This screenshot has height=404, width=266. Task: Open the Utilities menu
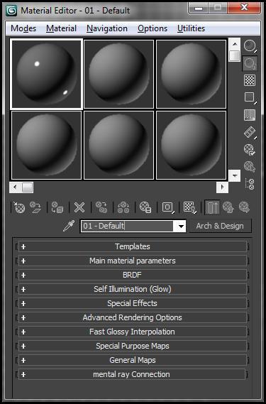click(x=191, y=28)
